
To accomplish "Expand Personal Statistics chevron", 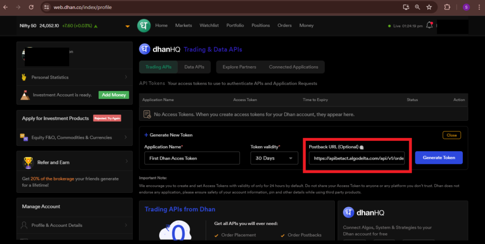I will (x=126, y=77).
